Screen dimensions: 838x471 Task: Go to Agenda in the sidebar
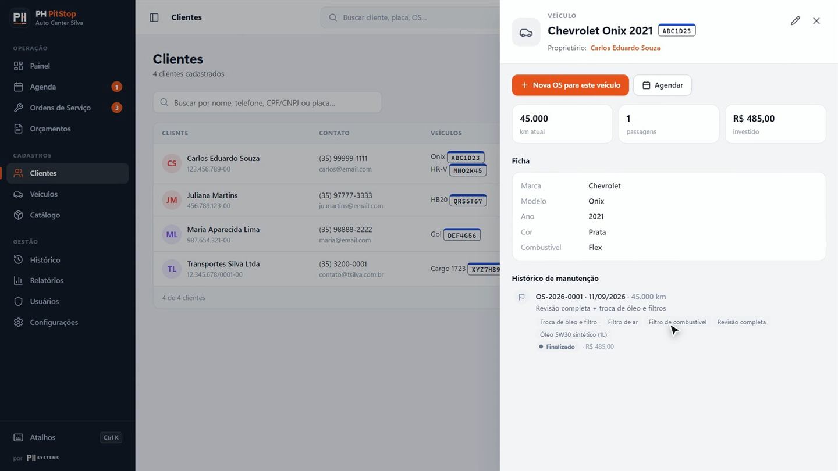68,87
